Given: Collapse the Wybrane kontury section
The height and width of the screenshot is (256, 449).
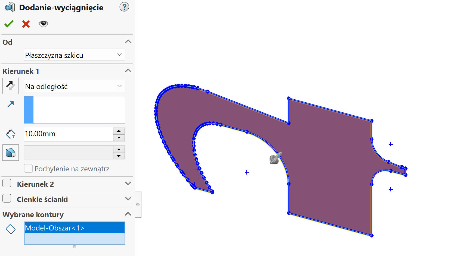Looking at the screenshot, I should (x=128, y=214).
